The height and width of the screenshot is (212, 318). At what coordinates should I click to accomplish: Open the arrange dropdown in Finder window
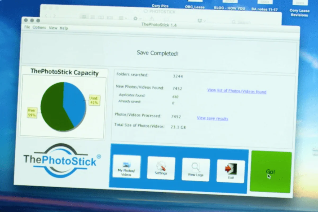(x=123, y=18)
